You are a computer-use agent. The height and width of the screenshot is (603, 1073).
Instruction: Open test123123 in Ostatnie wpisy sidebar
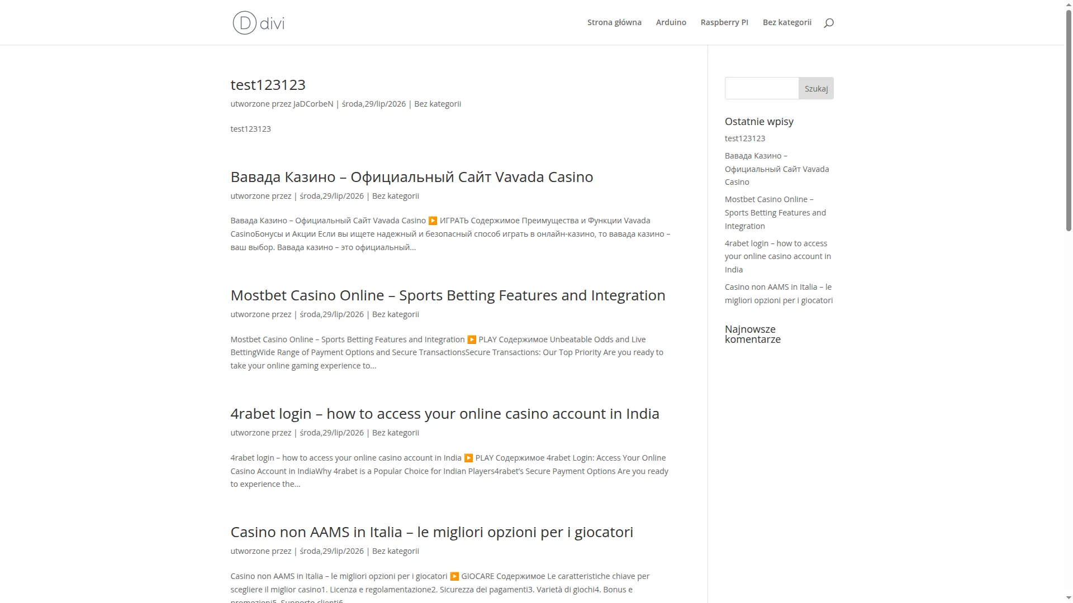745,138
